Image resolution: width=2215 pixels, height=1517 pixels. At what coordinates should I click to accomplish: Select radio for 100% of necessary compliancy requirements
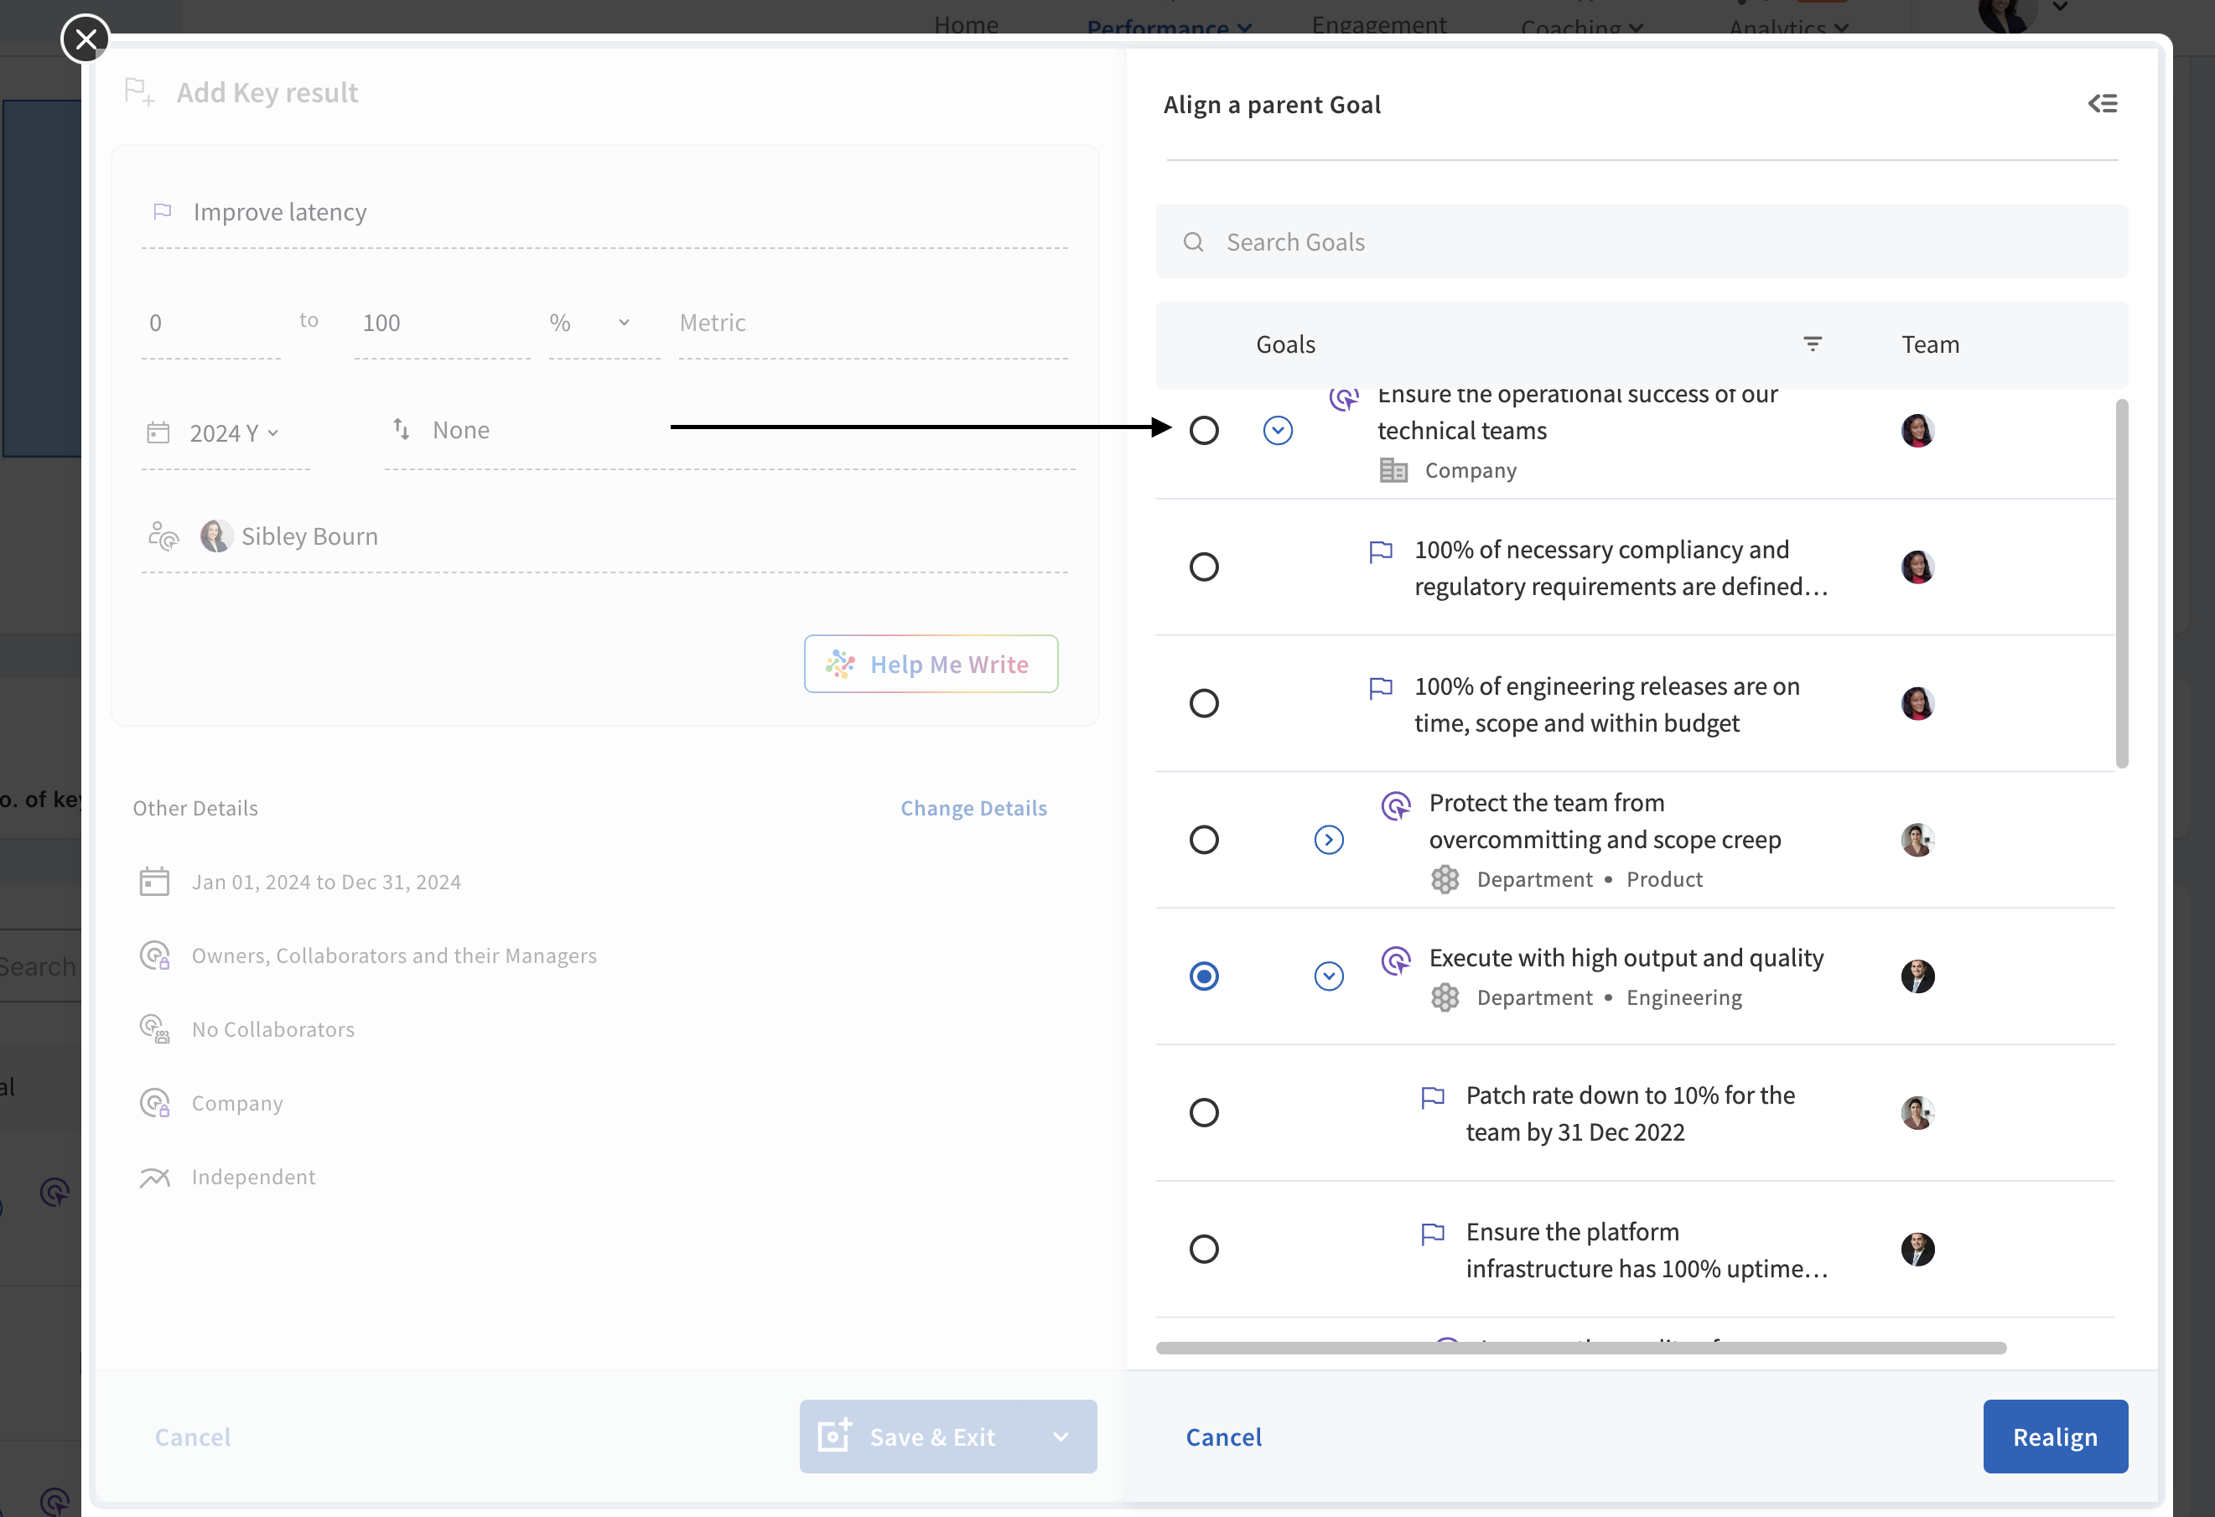click(x=1204, y=567)
